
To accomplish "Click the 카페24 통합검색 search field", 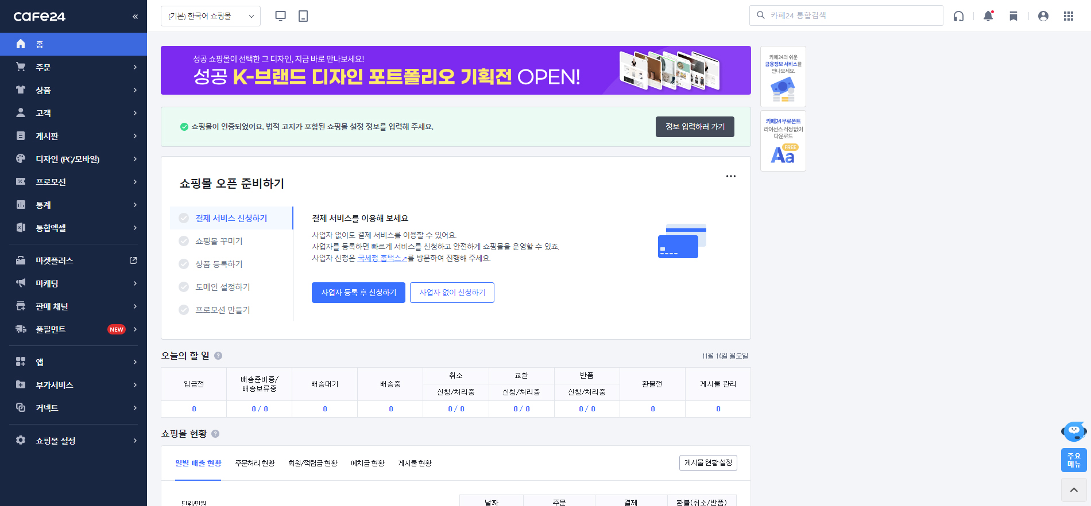I will [x=846, y=15].
